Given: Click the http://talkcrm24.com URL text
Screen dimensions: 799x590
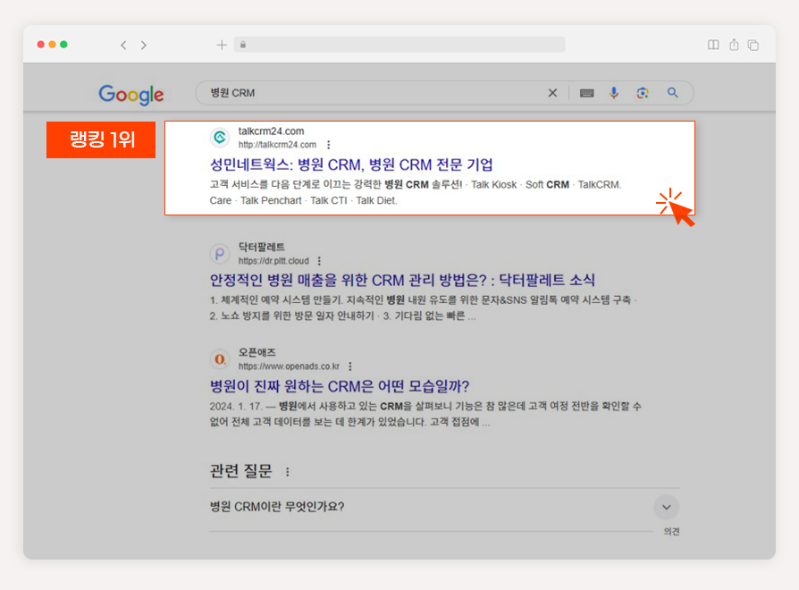Looking at the screenshot, I should 277,145.
